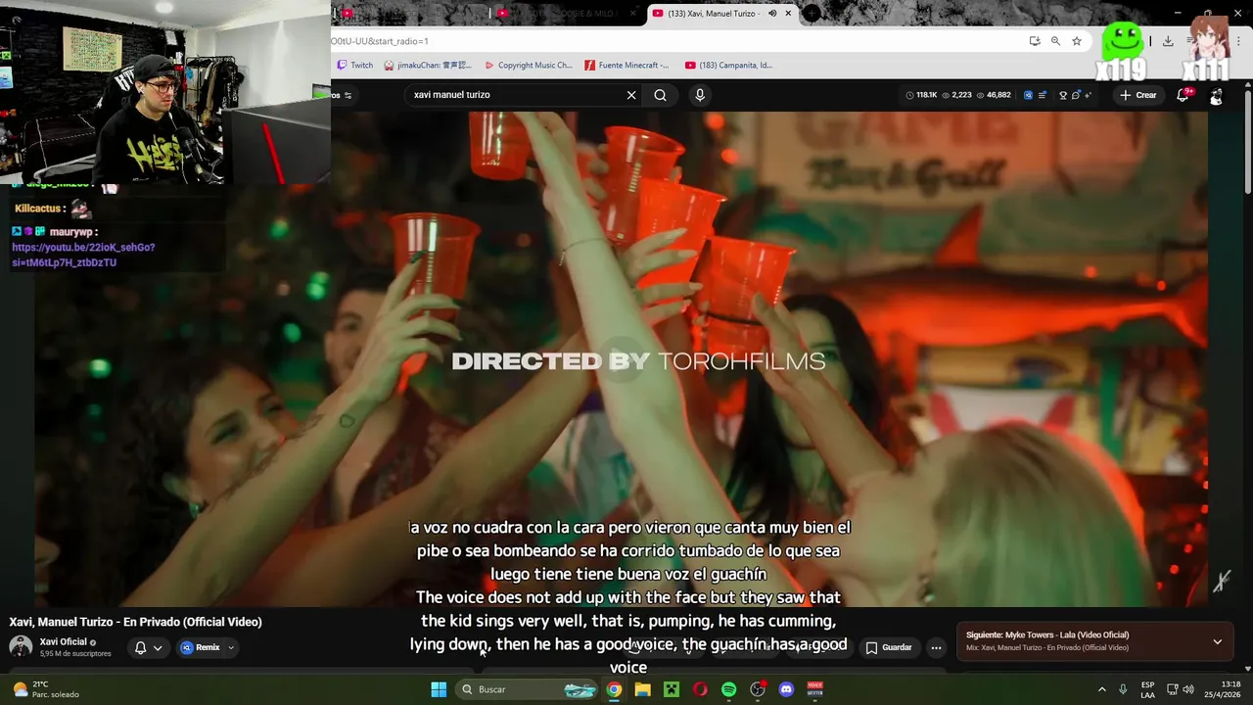Screen dimensions: 1253x705
Task: Open the browser downloads icon
Action: point(1168,41)
